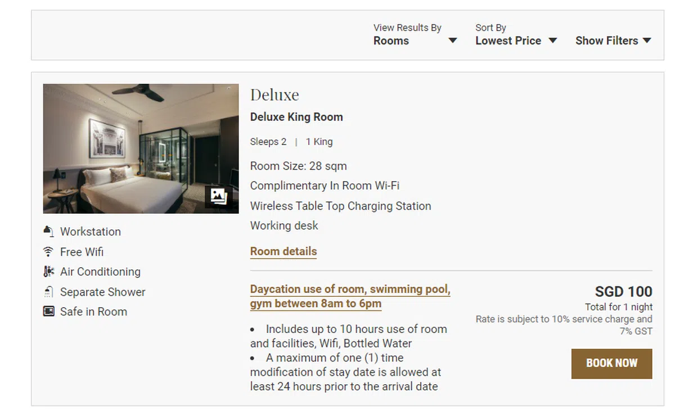675x419 pixels.
Task: Open the Room details link
Action: tap(283, 251)
